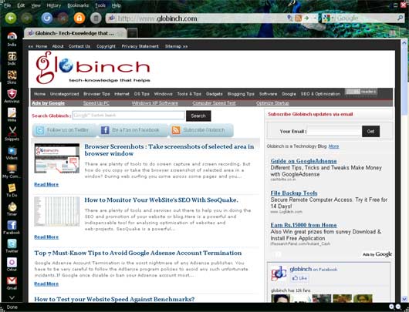This screenshot has height=312, width=409.
Task: Click the Search button beside Search Globinch
Action: click(198, 116)
